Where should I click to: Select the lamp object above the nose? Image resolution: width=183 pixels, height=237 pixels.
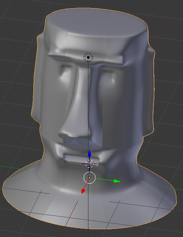(x=88, y=58)
